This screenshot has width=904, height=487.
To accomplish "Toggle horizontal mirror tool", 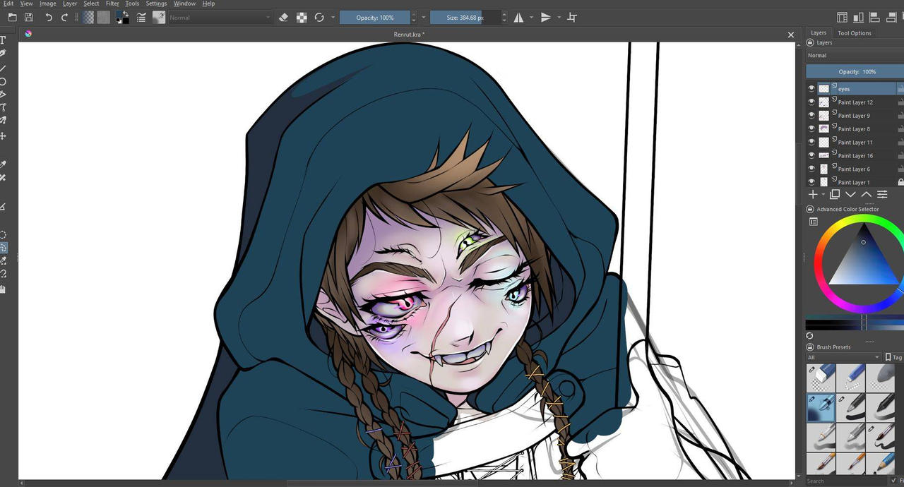I will 518,18.
